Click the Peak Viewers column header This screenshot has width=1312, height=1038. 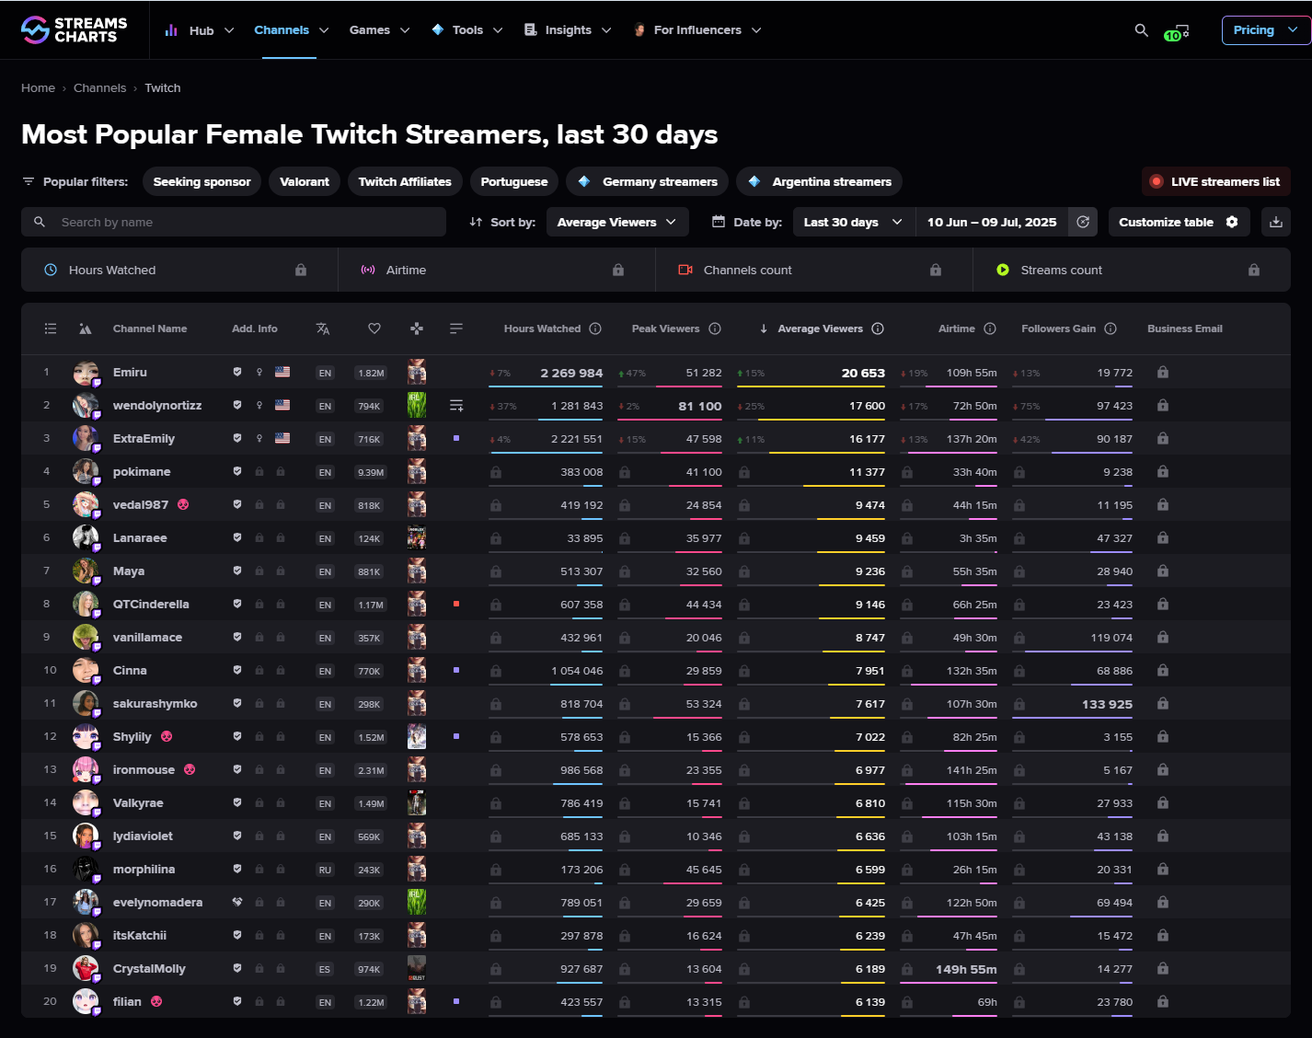click(x=665, y=329)
